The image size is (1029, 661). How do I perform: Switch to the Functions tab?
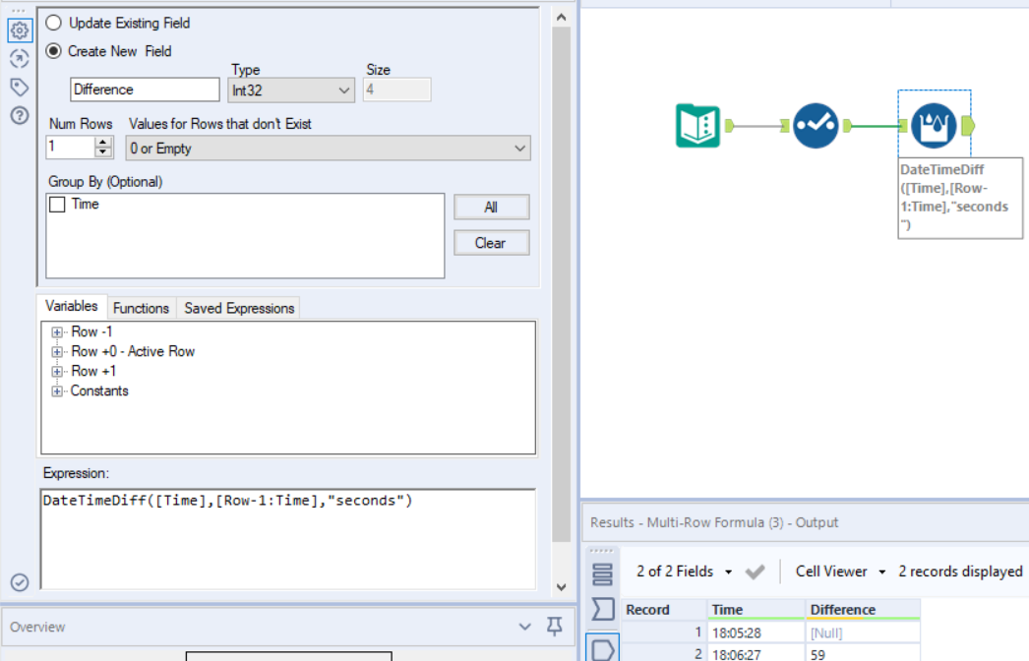coord(141,308)
